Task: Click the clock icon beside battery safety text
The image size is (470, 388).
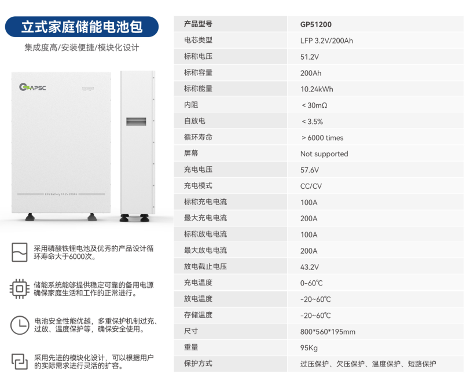Action: pos(19,324)
